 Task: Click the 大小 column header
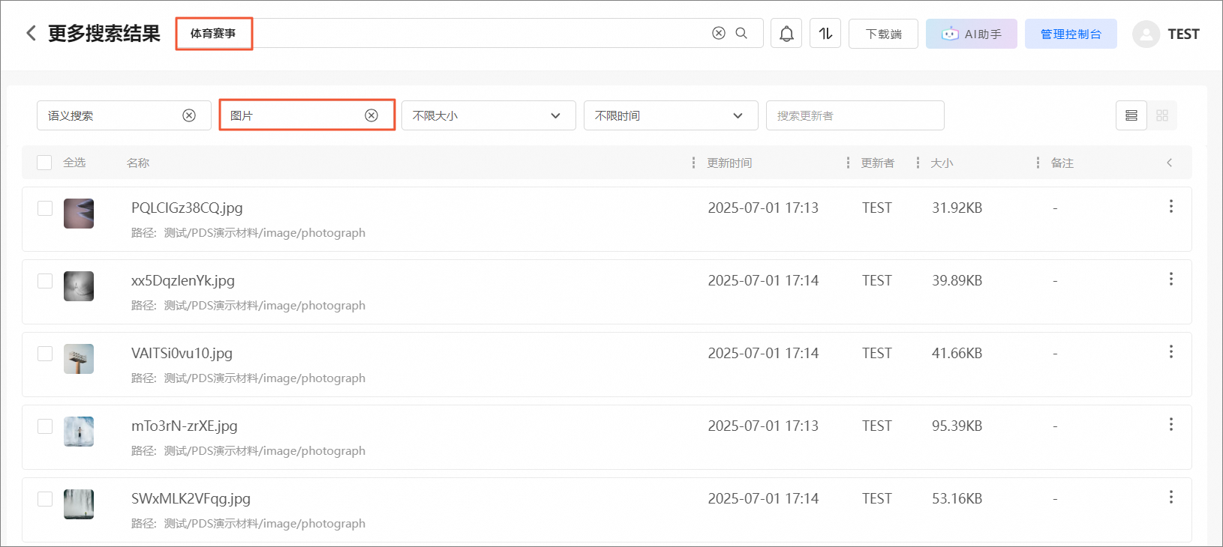942,163
